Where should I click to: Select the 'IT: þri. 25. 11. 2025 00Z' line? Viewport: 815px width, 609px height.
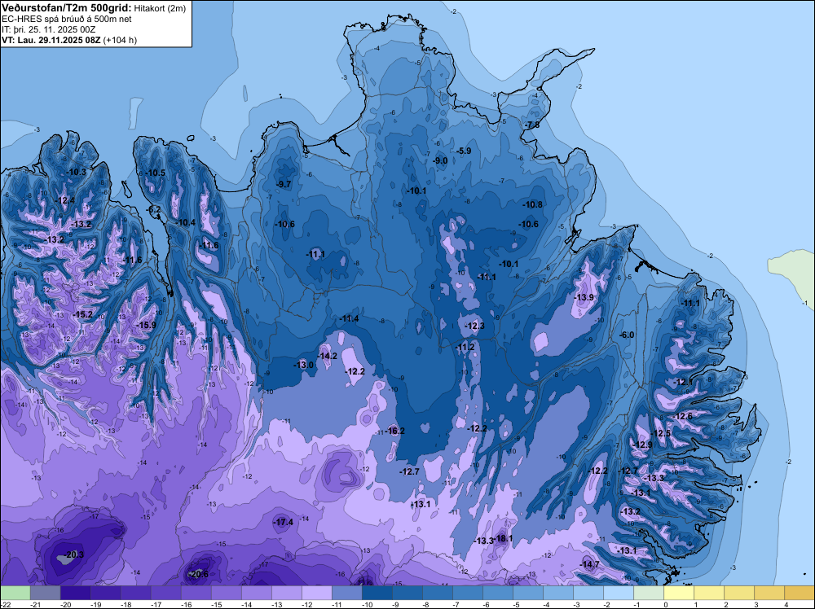click(48, 29)
